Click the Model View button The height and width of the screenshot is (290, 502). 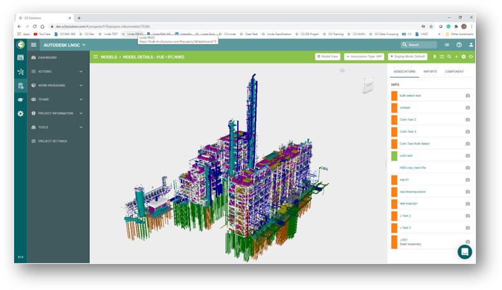[327, 57]
